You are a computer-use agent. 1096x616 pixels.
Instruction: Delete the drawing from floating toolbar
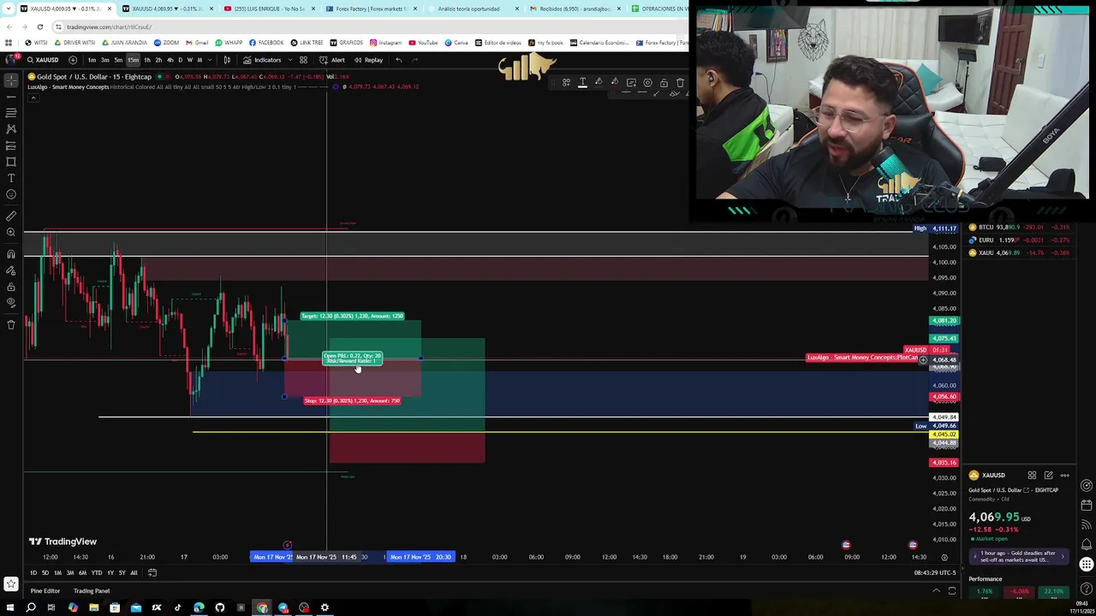pyautogui.click(x=680, y=83)
